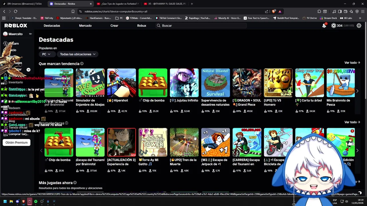Image resolution: width=367 pixels, height=206 pixels.
Task: Open a new browser tab
Action: click(192, 4)
